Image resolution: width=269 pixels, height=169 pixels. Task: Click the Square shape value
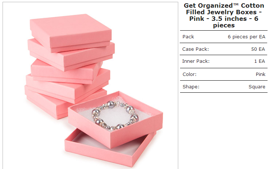click(x=257, y=87)
